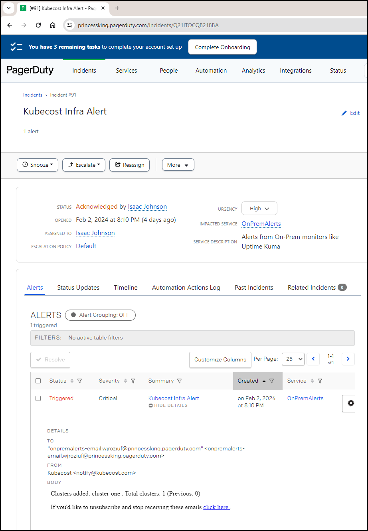The width and height of the screenshot is (368, 531).
Task: Open the Default escalation policy link
Action: pyautogui.click(x=86, y=246)
